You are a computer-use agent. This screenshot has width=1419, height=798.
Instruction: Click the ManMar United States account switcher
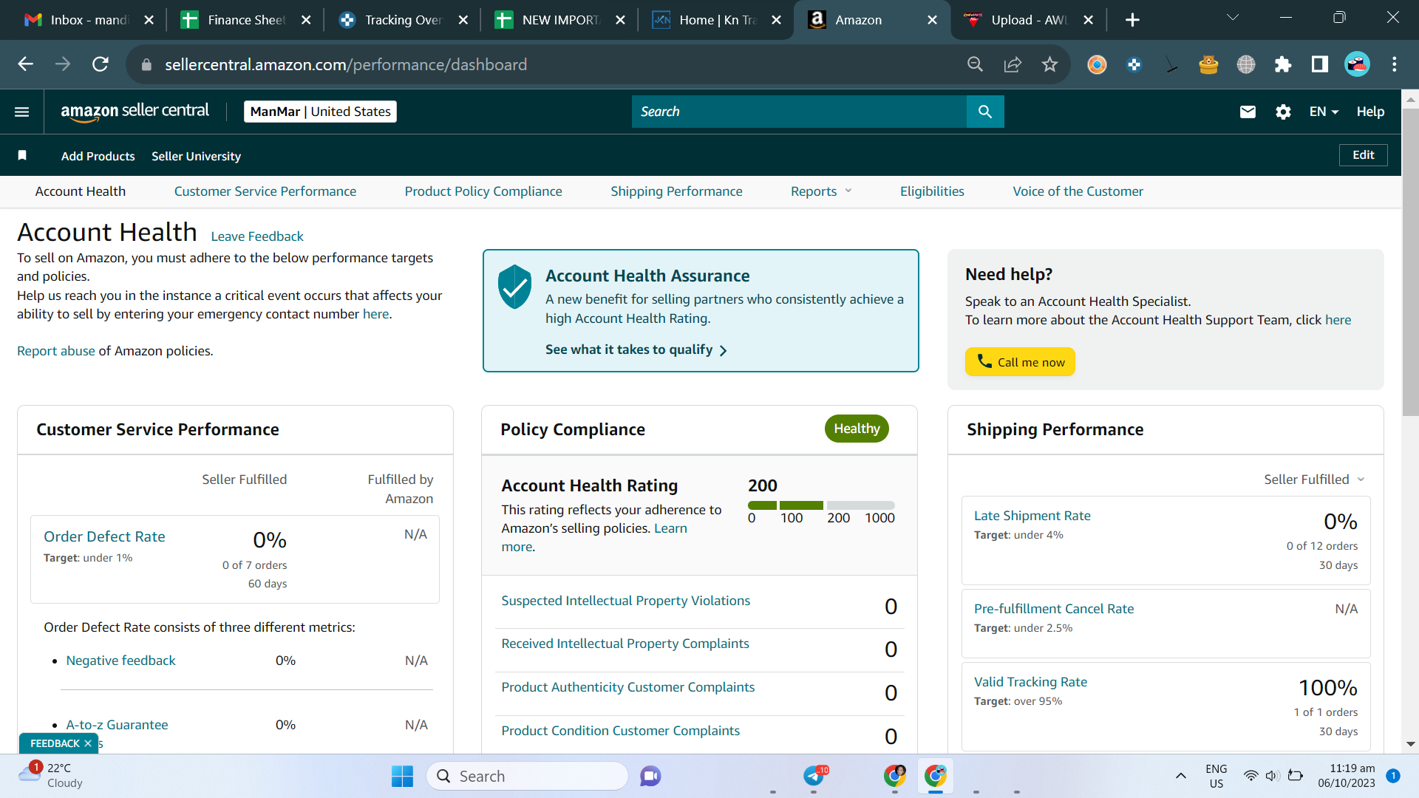click(x=320, y=112)
